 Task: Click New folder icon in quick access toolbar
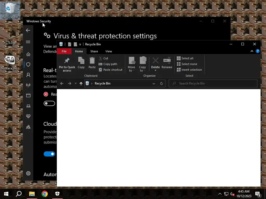pos(75,44)
